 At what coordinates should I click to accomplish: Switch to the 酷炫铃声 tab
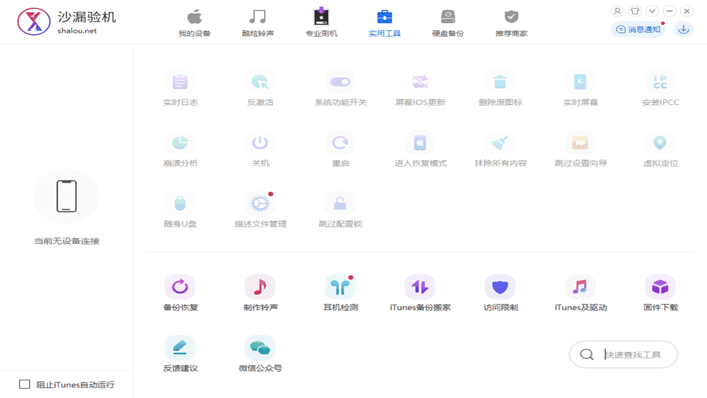(258, 23)
